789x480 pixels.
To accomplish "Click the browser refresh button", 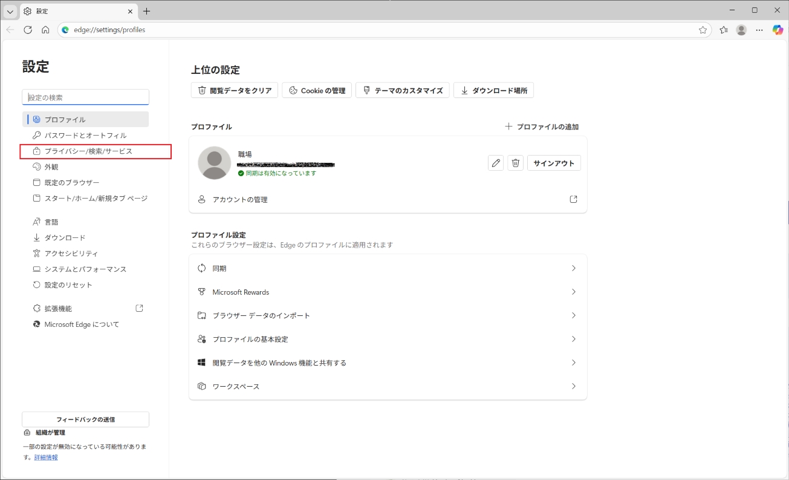I will 28,30.
